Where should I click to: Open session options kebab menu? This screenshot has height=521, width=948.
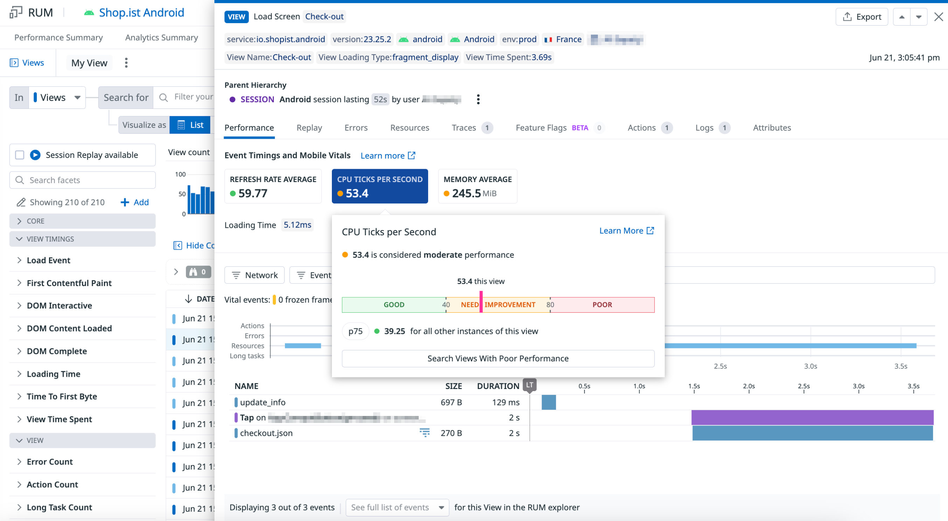[x=478, y=99]
